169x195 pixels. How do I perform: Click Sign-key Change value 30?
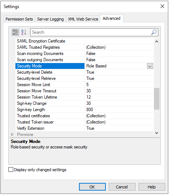[x=89, y=103]
